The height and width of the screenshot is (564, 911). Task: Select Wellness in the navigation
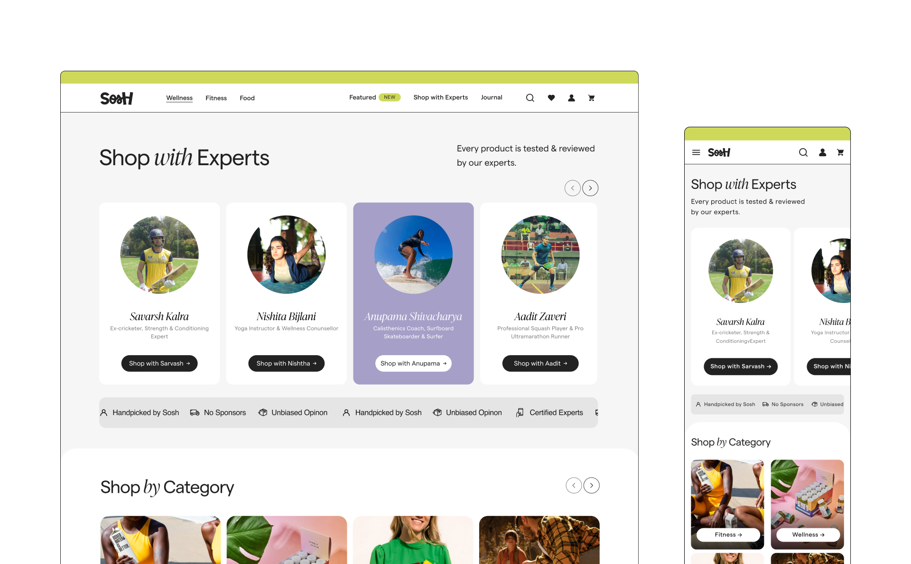click(179, 98)
